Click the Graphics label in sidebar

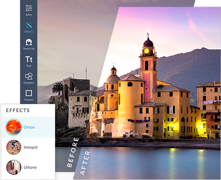[x=29, y=83]
